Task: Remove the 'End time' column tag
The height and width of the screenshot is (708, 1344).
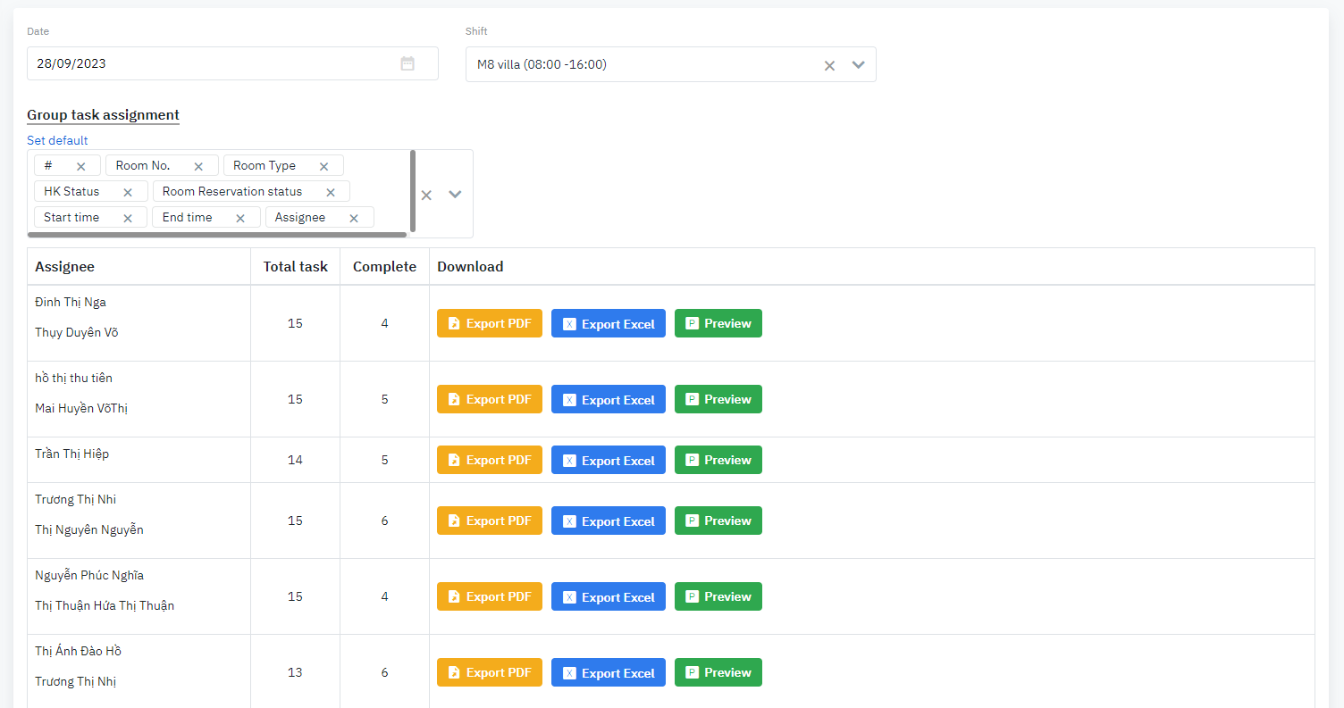Action: (x=240, y=218)
